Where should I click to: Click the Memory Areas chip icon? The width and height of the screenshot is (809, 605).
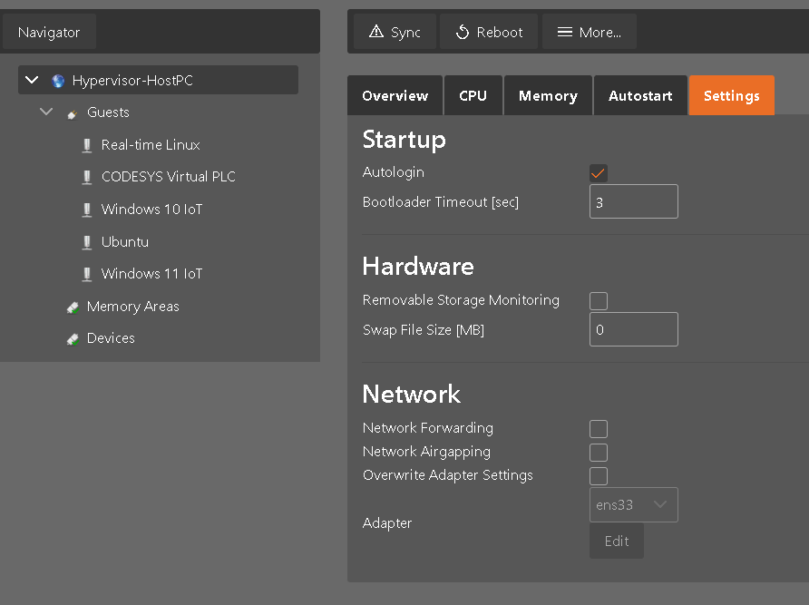(73, 307)
